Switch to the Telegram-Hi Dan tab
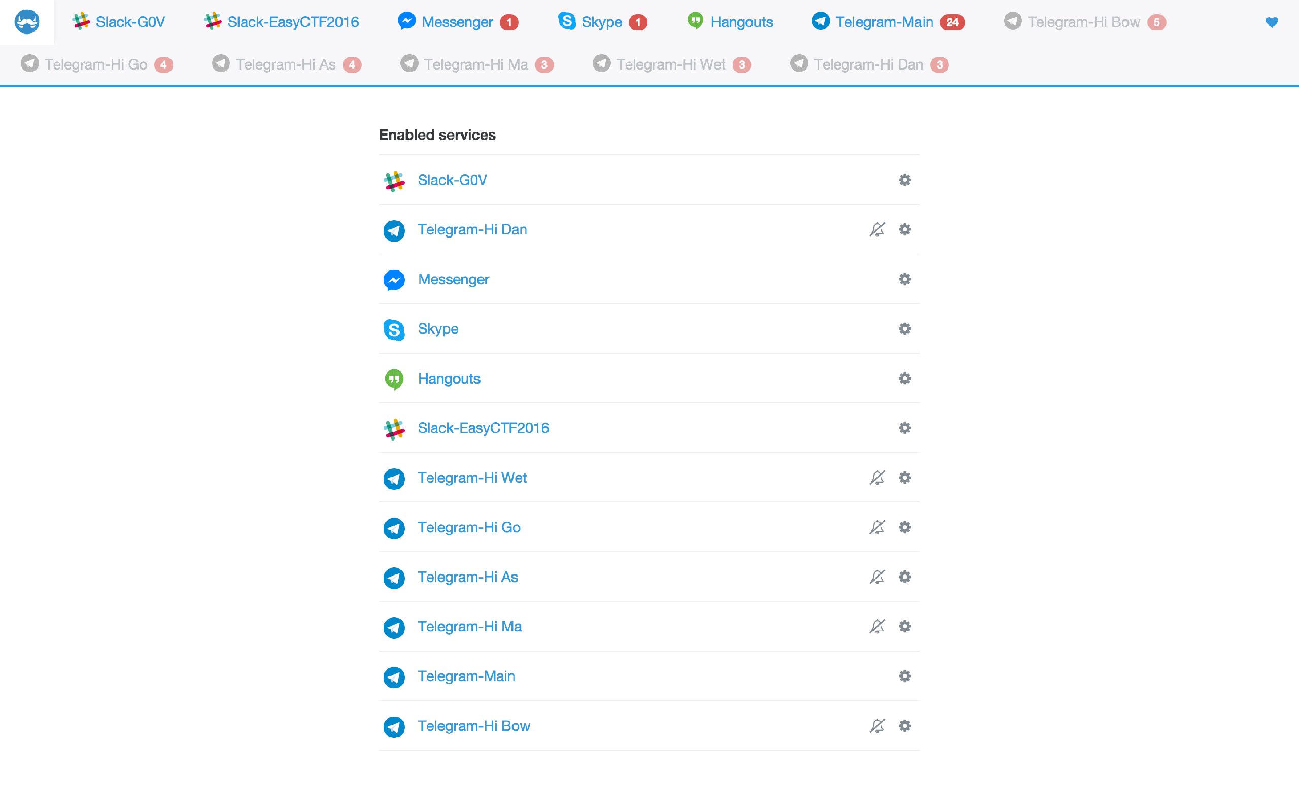Viewport: 1299px width, 812px height. tap(870, 64)
